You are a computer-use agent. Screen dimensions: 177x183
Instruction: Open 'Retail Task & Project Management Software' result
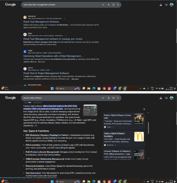coord(46,73)
